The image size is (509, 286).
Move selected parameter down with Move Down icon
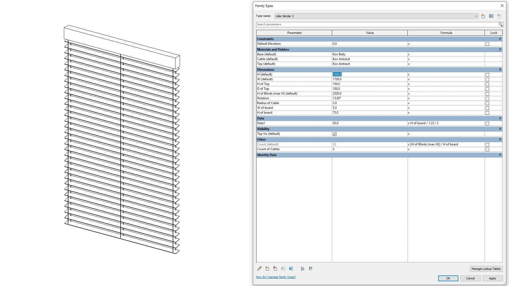pyautogui.click(x=291, y=269)
